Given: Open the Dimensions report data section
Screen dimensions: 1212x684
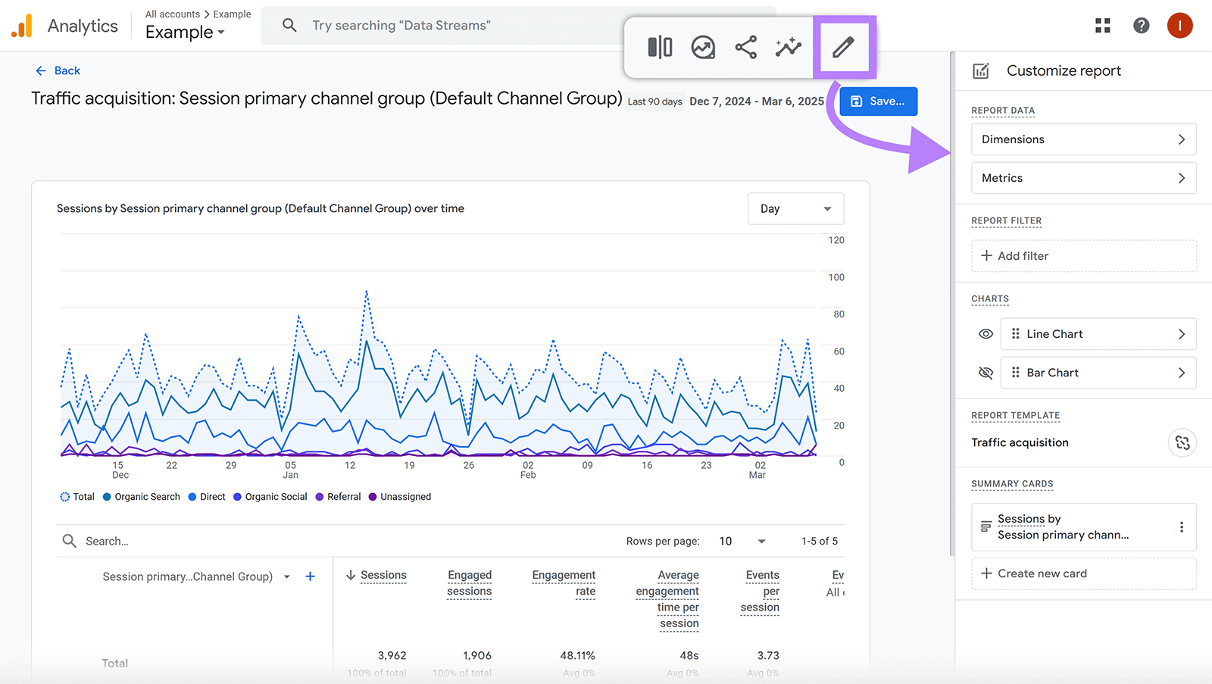Looking at the screenshot, I should tap(1083, 139).
